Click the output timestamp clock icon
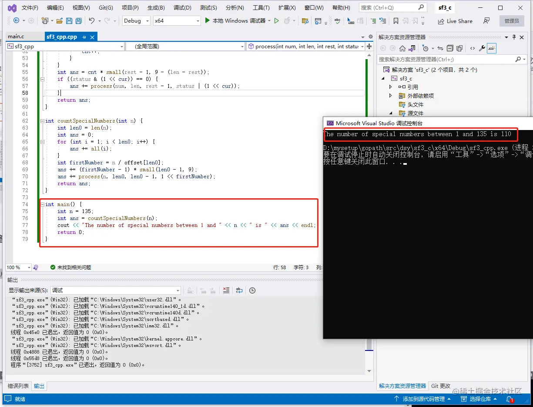 (x=252, y=290)
